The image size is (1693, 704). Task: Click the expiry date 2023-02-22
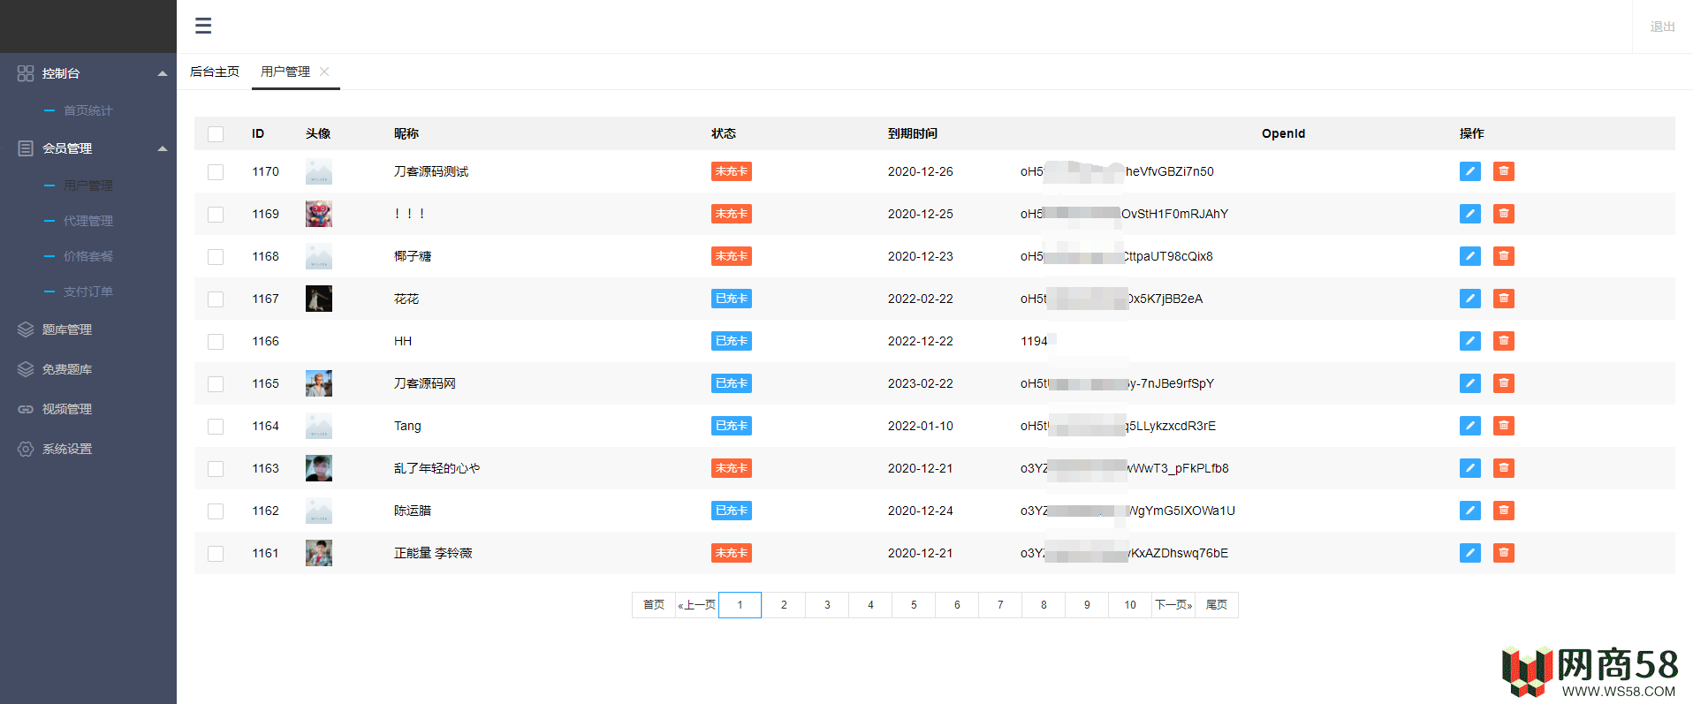click(921, 383)
